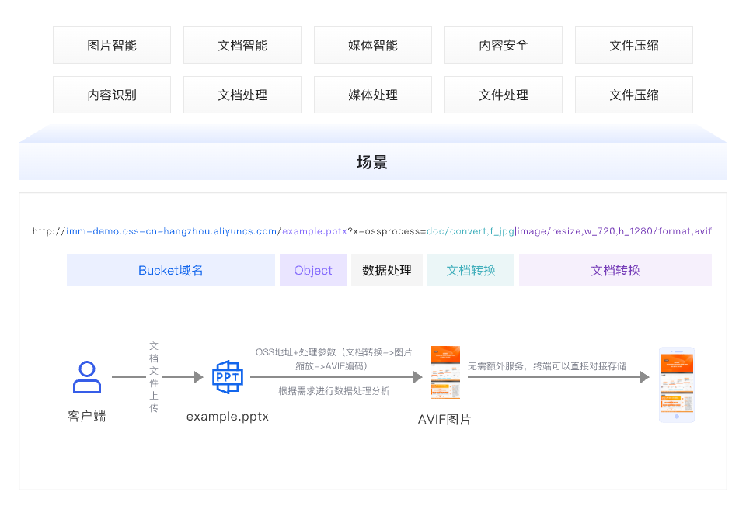This screenshot has height=509, width=746.
Task: Toggle the 文件处理 option
Action: [x=503, y=94]
